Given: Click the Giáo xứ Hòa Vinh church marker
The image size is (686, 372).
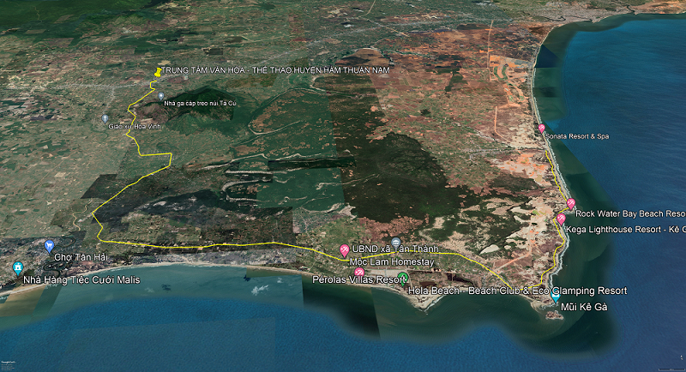Looking at the screenshot, I should point(105,117).
